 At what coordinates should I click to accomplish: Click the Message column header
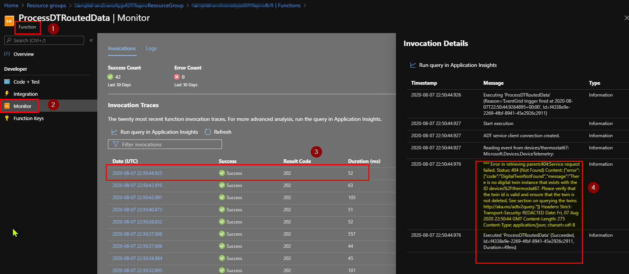click(x=493, y=83)
